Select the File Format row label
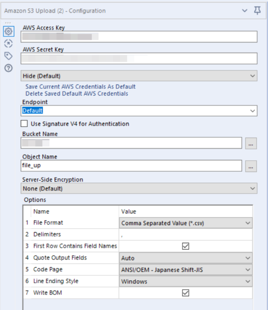Screen dimensions: 268x310 click(x=48, y=223)
